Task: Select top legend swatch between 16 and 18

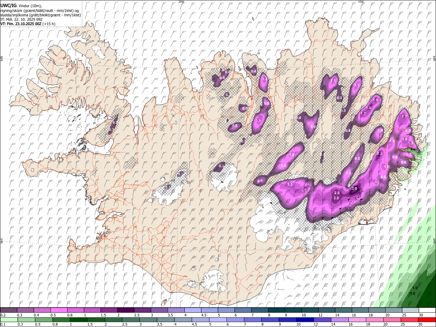Action: 360,310
